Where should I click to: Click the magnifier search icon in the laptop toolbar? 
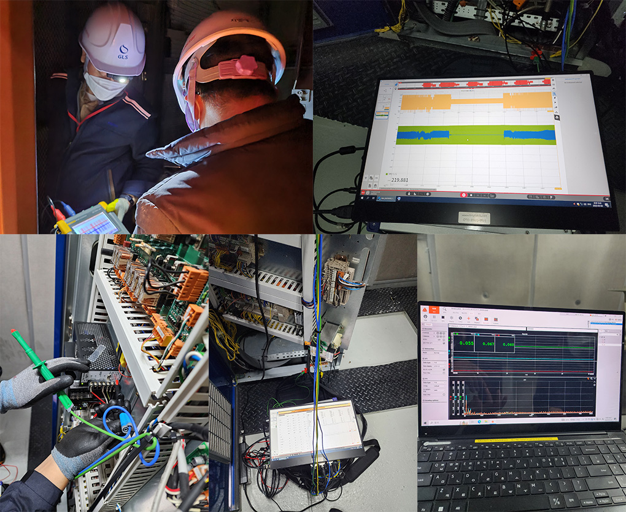click(444, 309)
